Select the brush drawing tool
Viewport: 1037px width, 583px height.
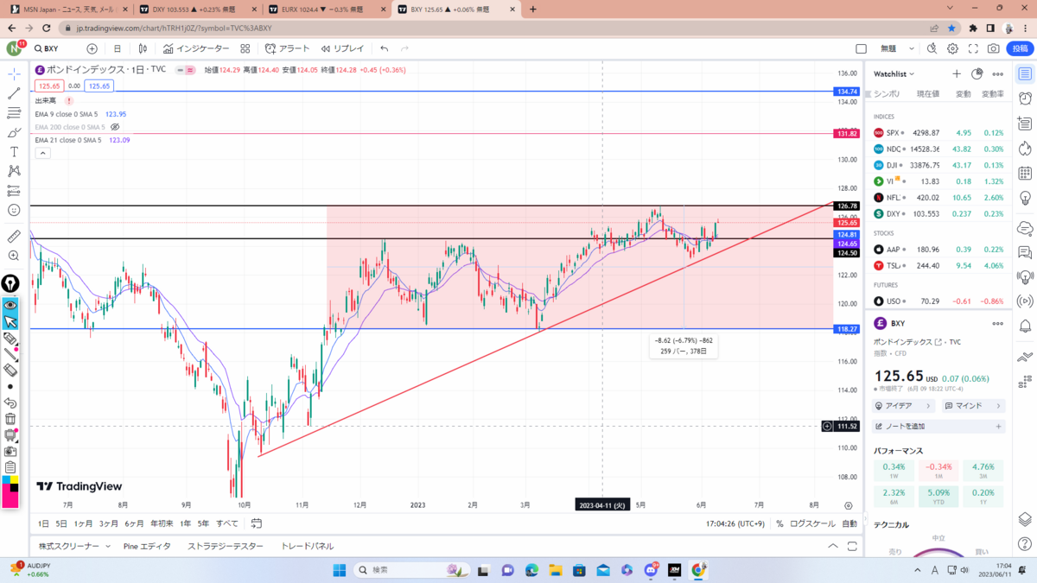[x=14, y=133]
